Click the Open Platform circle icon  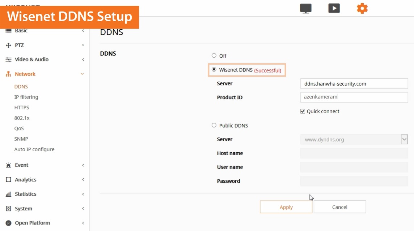click(x=8, y=223)
